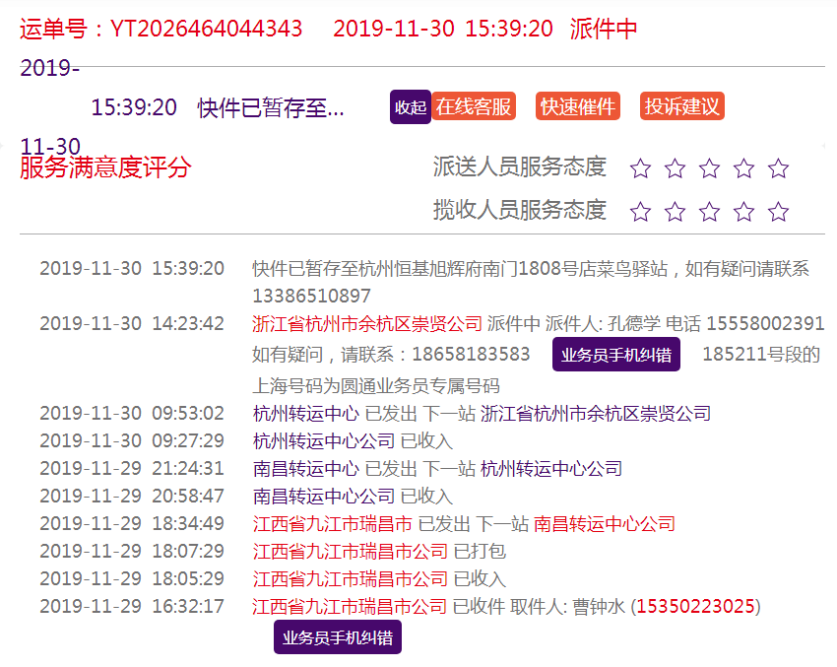Rate 派送人员服务态度 one star

click(640, 168)
